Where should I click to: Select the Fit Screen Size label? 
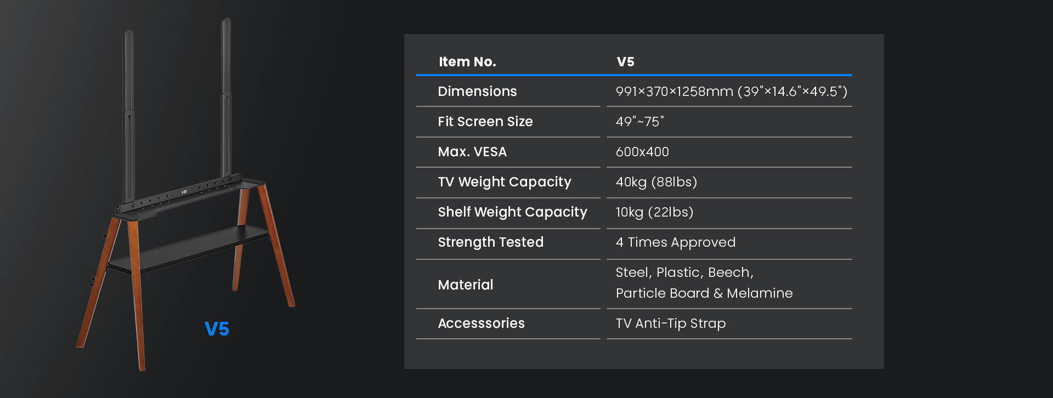(x=485, y=122)
